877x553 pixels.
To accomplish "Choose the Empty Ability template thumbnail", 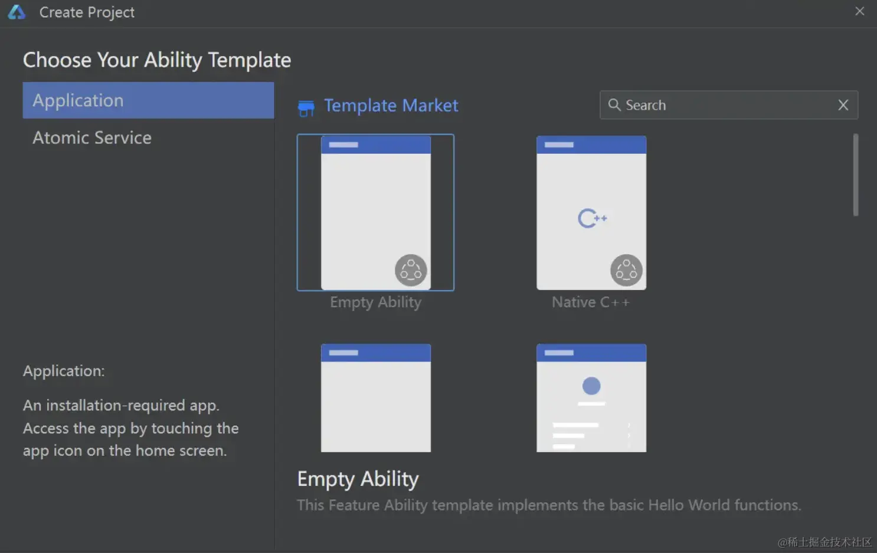I will (375, 213).
